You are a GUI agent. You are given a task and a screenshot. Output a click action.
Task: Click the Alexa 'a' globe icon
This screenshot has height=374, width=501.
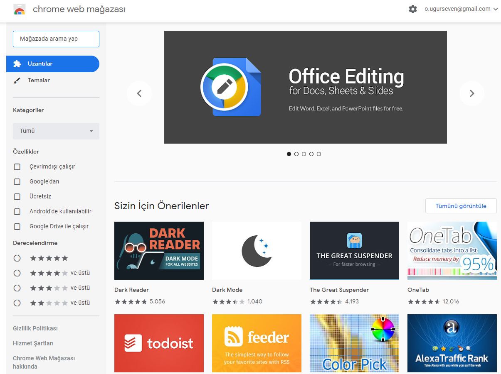[452, 329]
